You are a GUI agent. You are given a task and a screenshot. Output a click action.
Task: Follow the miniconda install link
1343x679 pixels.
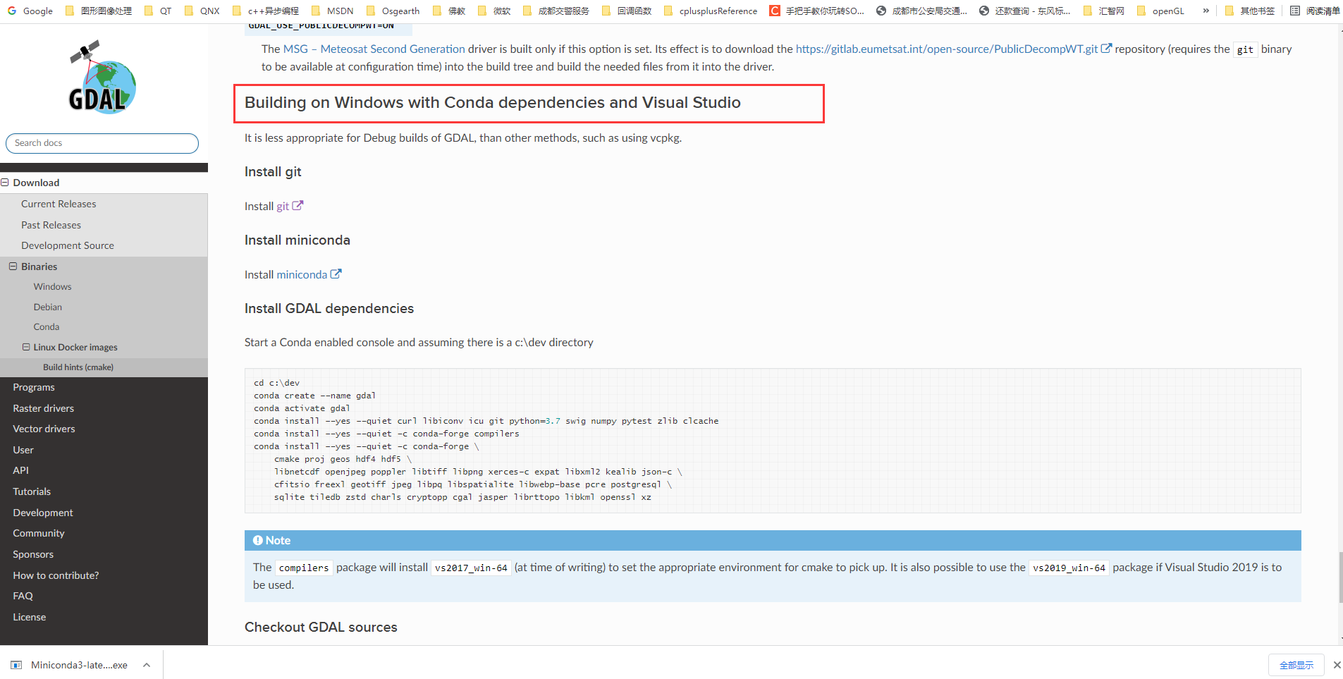(302, 274)
